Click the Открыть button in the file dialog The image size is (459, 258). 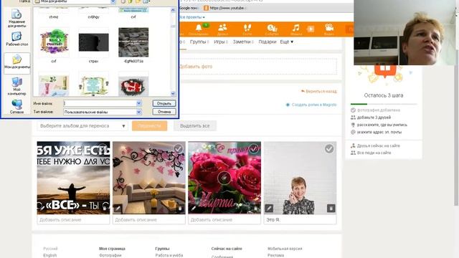pyautogui.click(x=164, y=103)
